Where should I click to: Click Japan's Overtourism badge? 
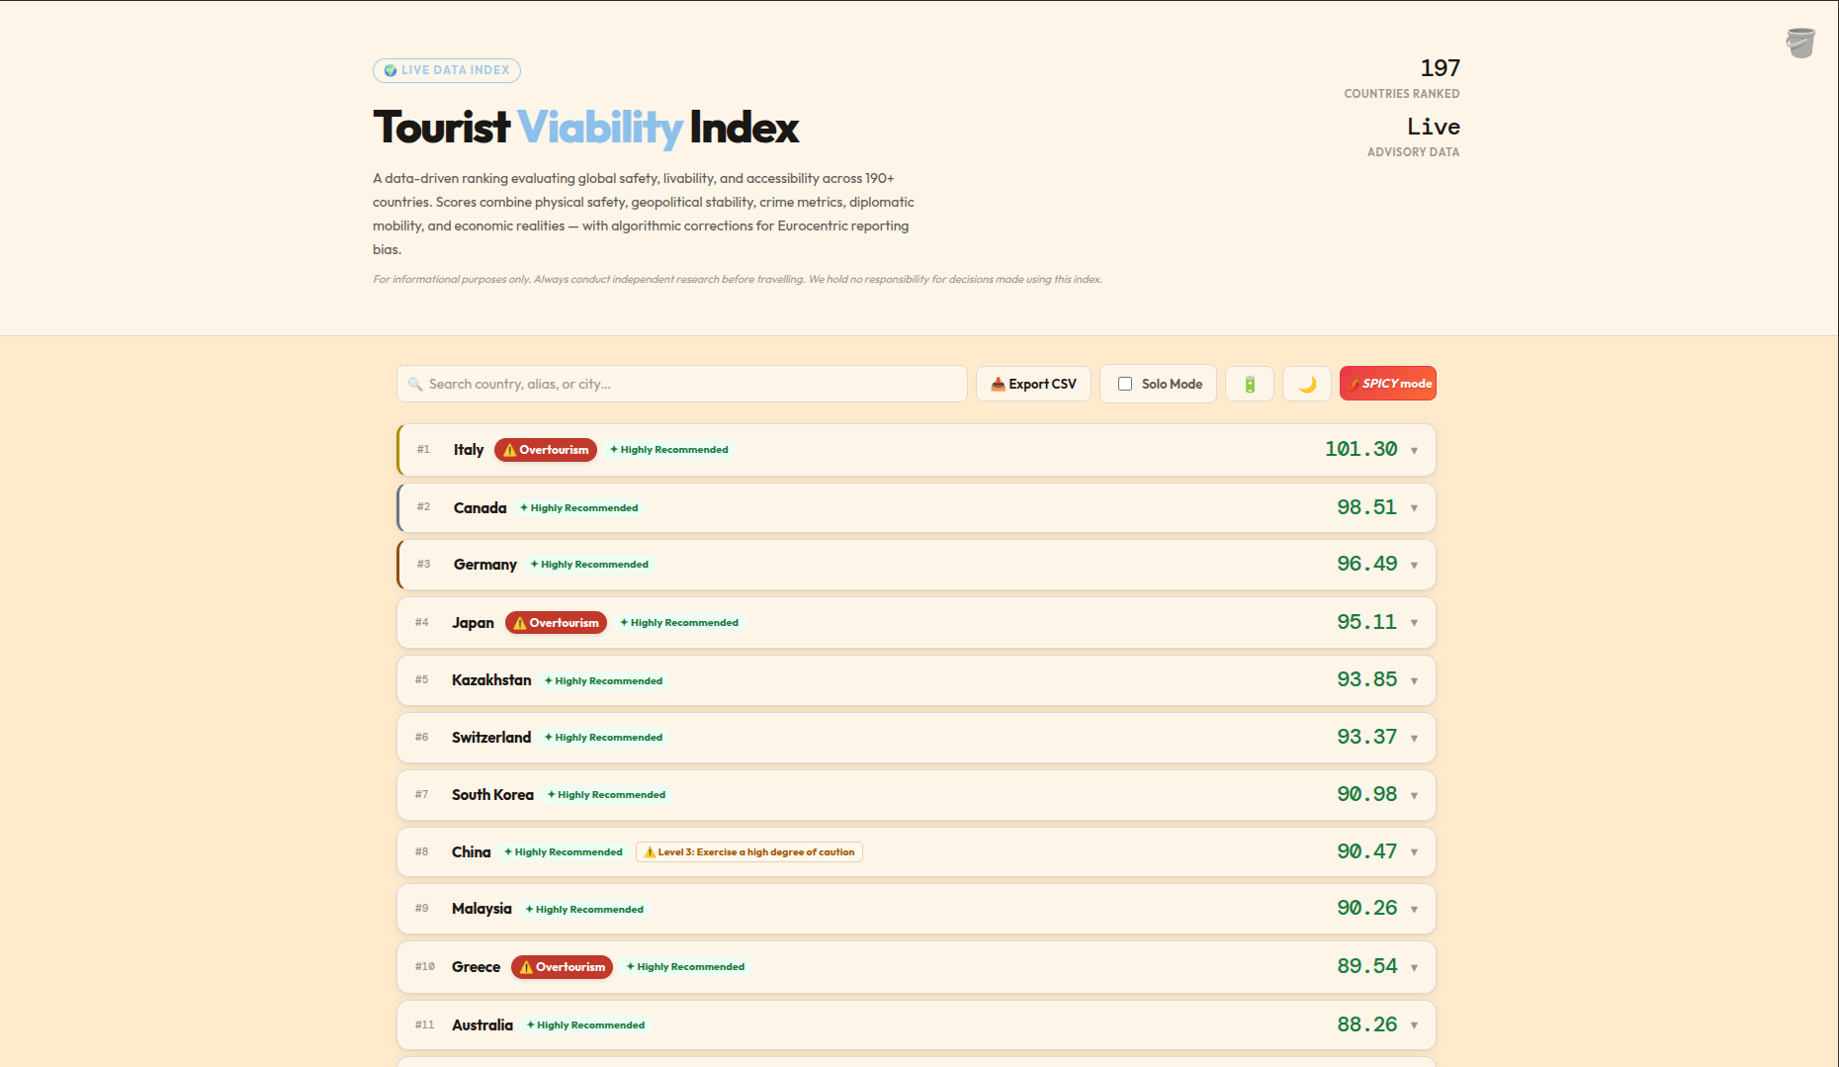click(x=556, y=623)
